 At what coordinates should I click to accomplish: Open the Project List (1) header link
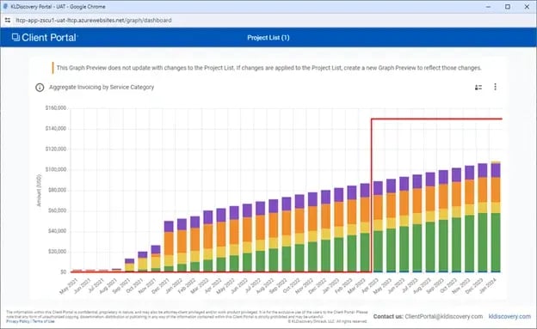[268, 38]
